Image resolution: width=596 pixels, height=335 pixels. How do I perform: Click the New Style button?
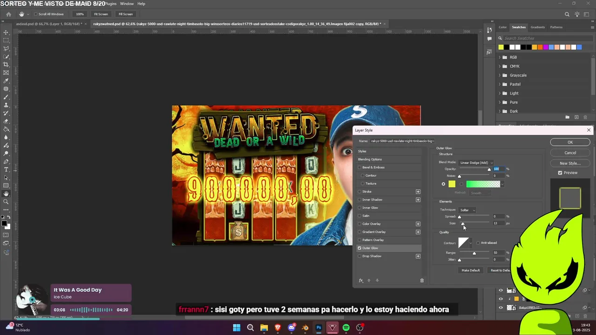[570, 163]
